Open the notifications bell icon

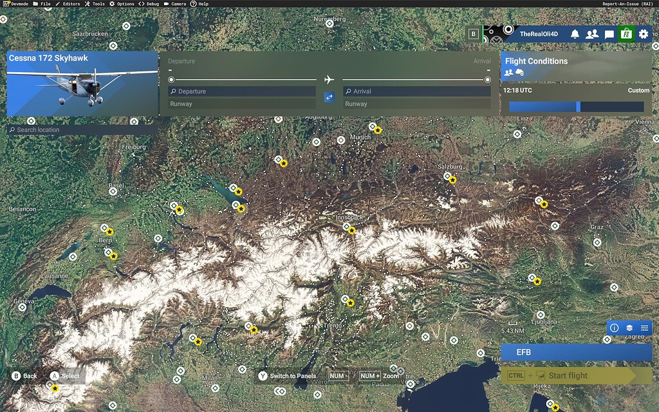575,34
